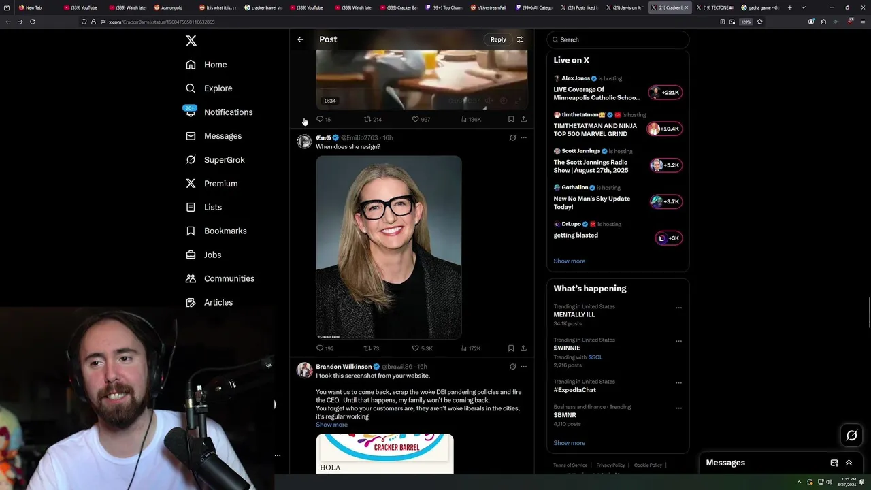Open more options on Brandon Wilkinson post
The width and height of the screenshot is (871, 490).
(x=523, y=367)
